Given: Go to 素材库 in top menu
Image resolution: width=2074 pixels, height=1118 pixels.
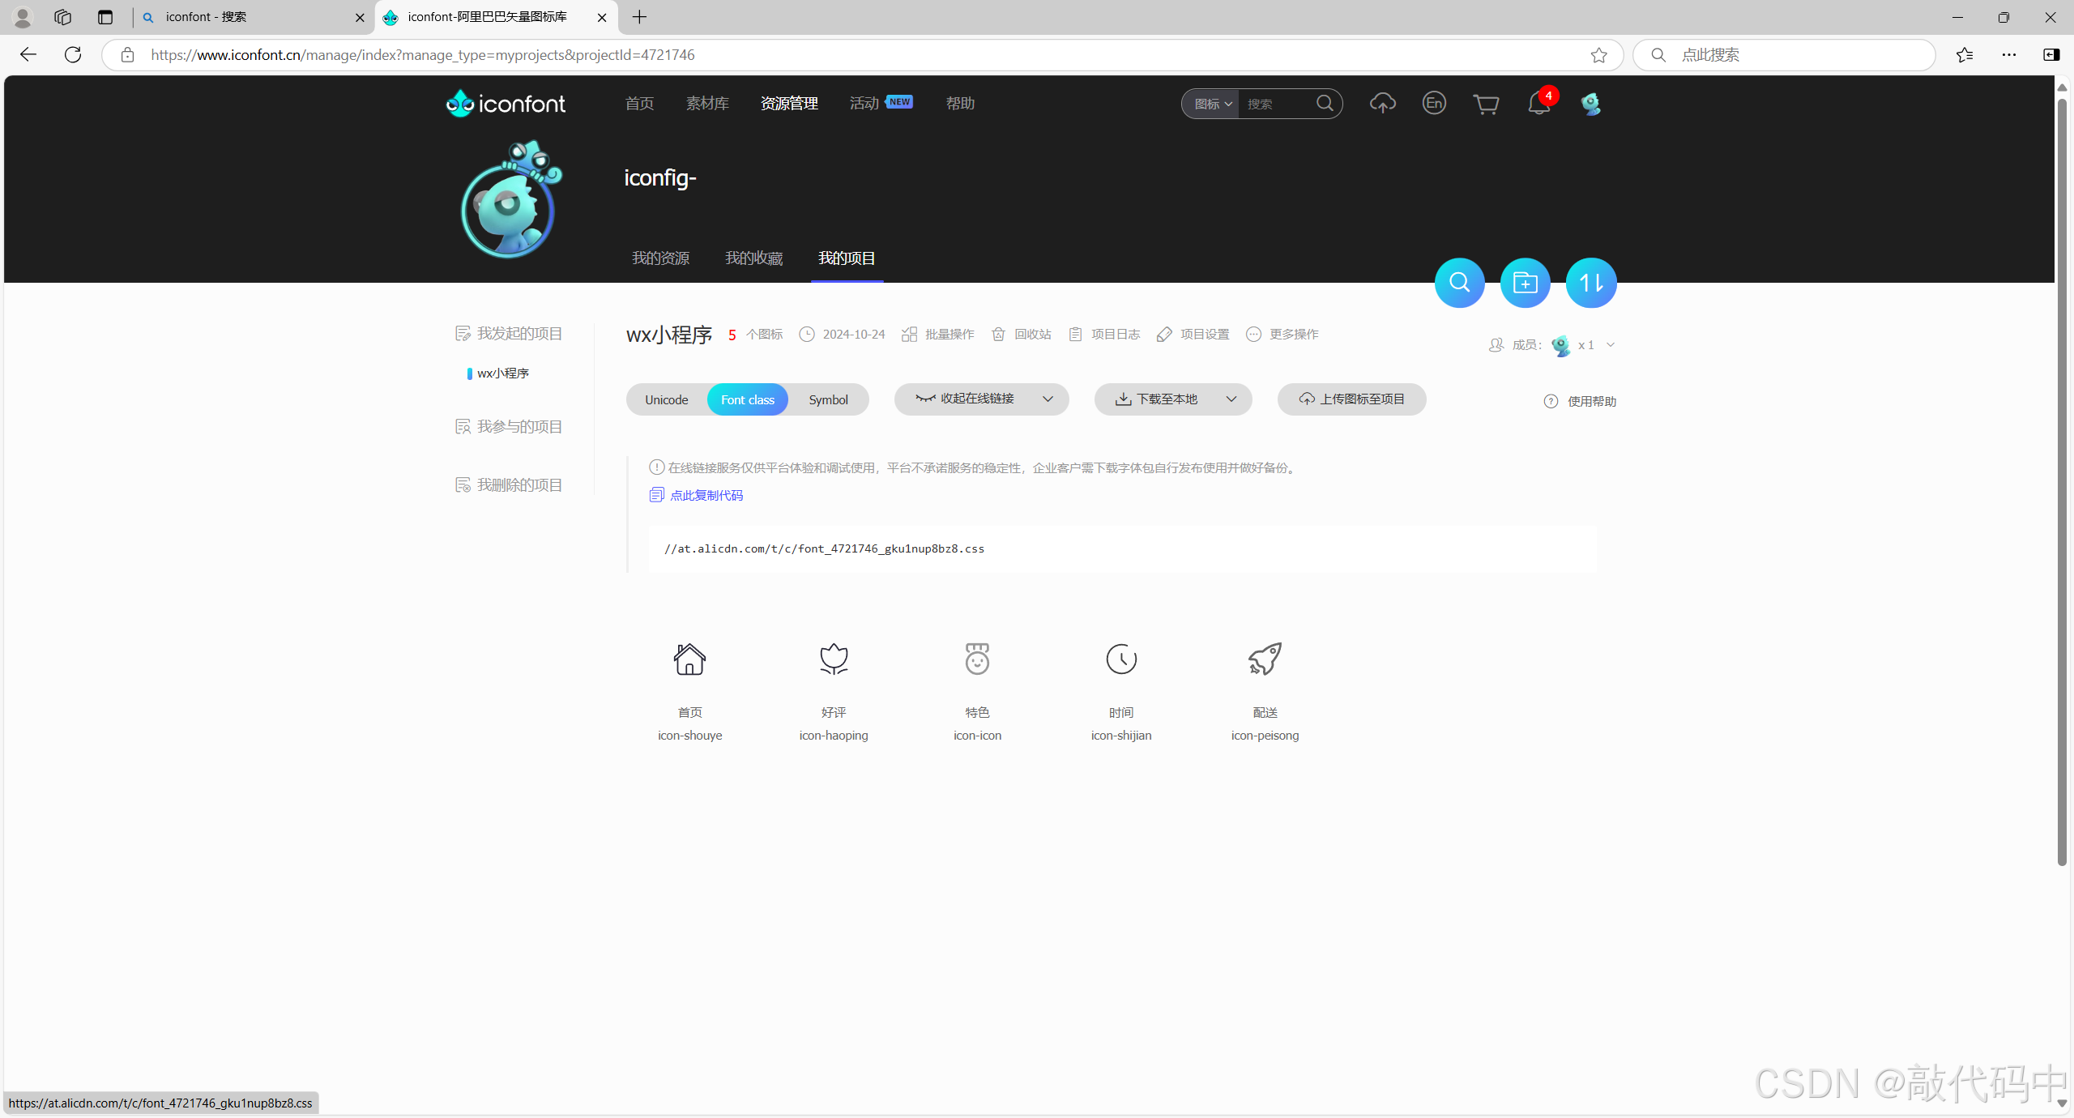Looking at the screenshot, I should click(707, 103).
